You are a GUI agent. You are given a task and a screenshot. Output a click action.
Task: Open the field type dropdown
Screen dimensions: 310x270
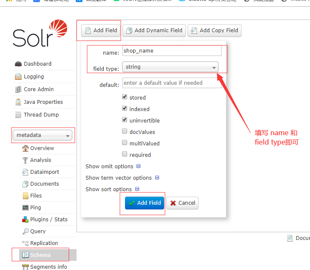coord(170,67)
